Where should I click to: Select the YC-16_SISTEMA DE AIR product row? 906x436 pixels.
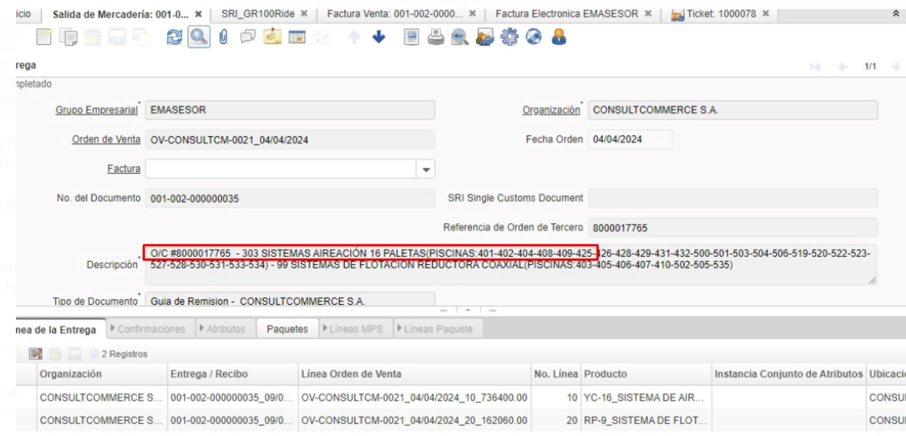(x=645, y=398)
